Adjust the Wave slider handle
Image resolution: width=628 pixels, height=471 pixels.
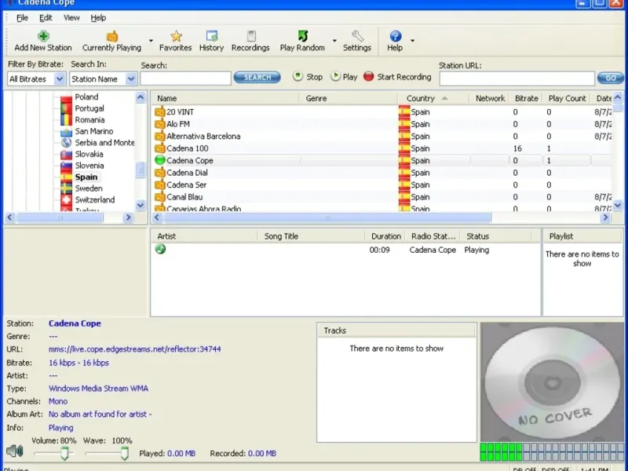125,454
